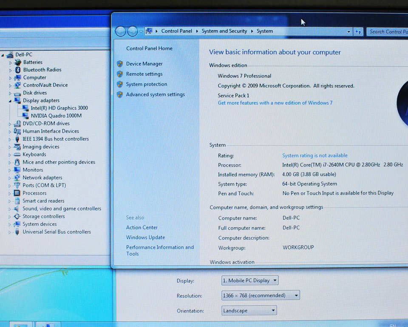Collapse the Dell-PC root node
The height and width of the screenshot is (327, 408).
[x=3, y=55]
